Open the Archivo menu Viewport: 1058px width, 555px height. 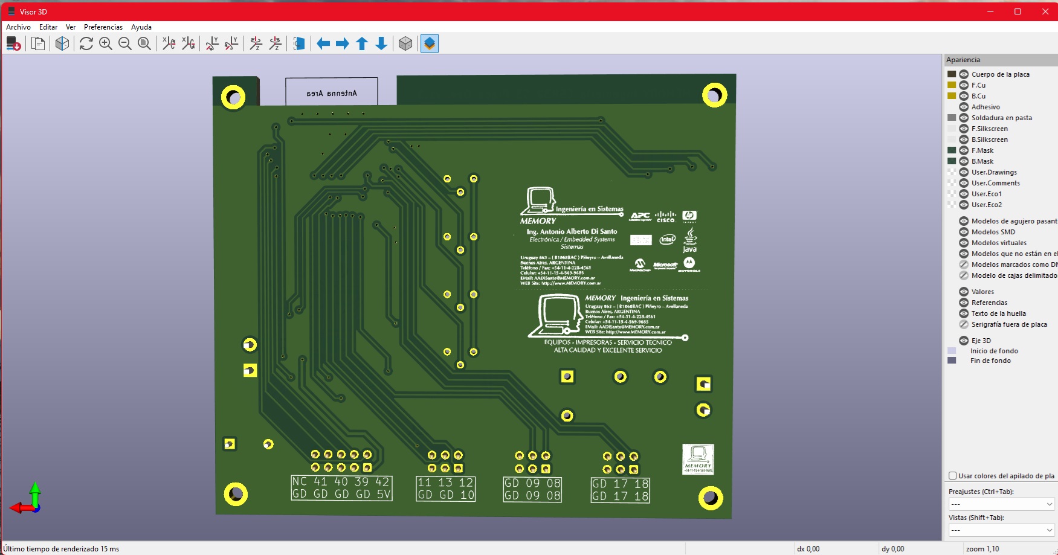click(x=18, y=27)
